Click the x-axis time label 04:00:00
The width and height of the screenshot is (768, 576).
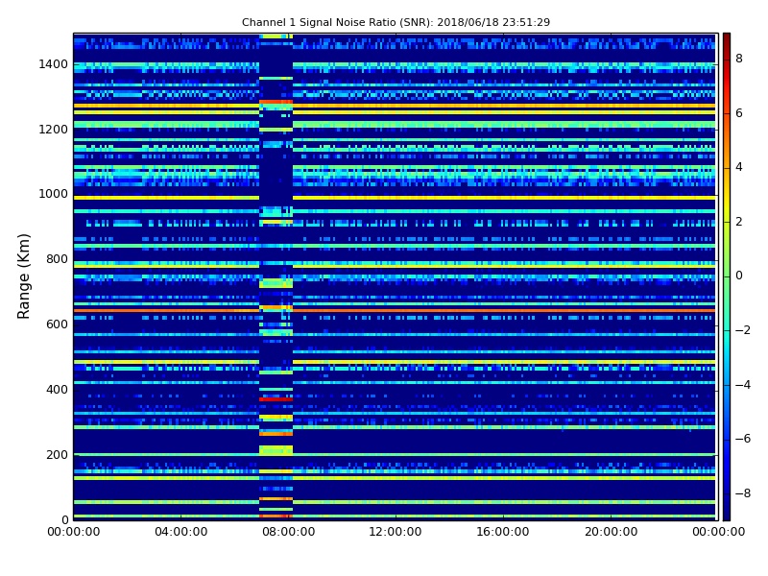[180, 532]
